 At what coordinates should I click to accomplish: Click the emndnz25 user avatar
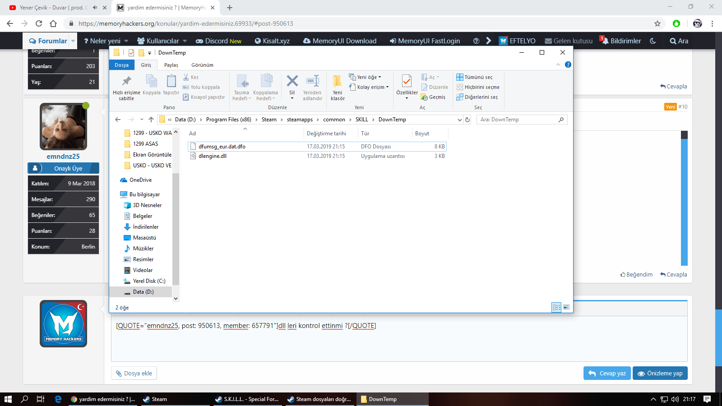63,126
